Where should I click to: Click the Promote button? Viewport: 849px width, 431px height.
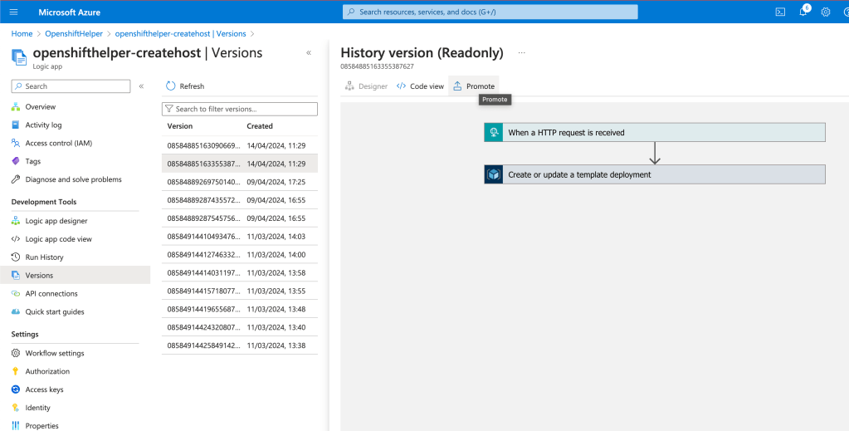coord(474,86)
